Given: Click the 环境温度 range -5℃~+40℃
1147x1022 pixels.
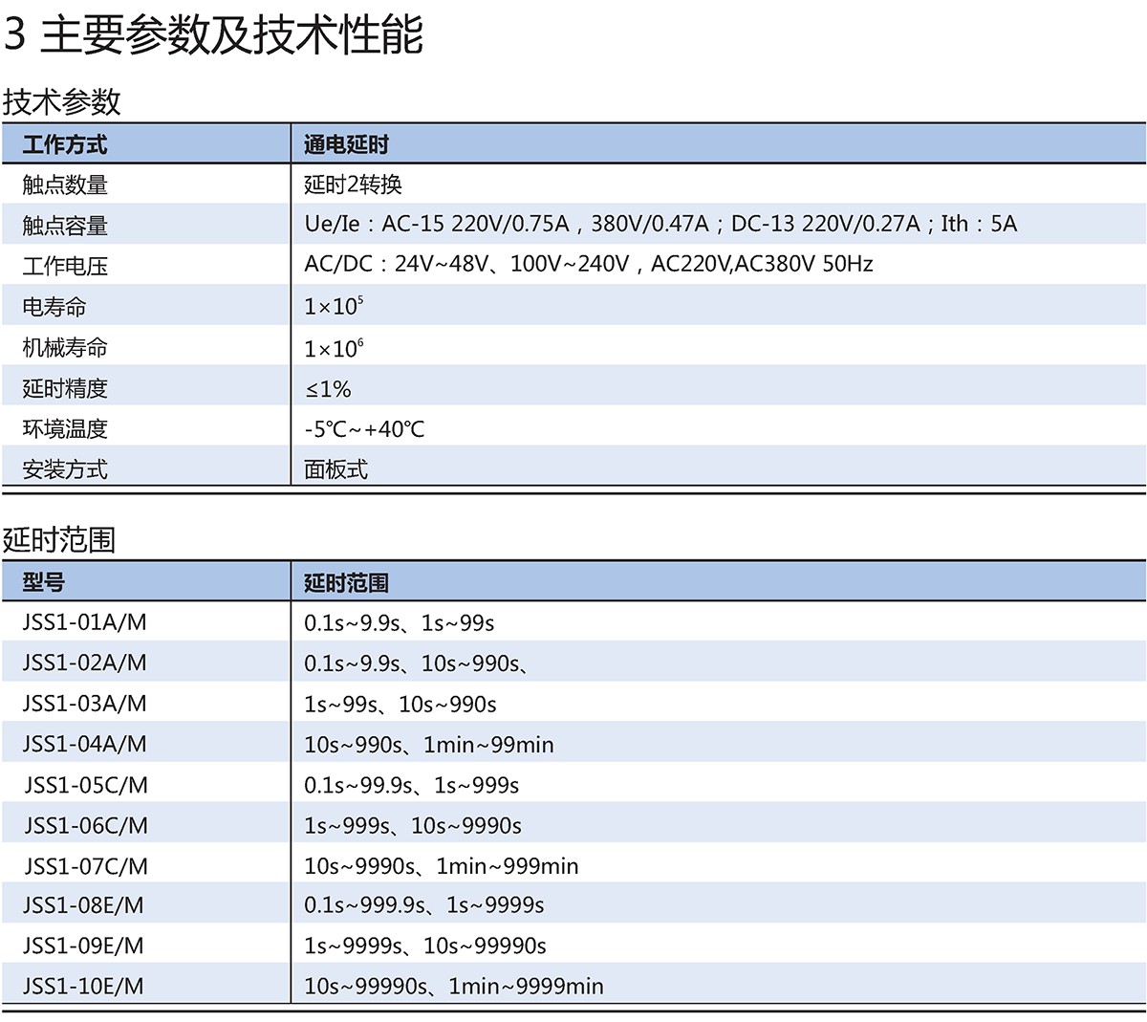Looking at the screenshot, I should (364, 429).
